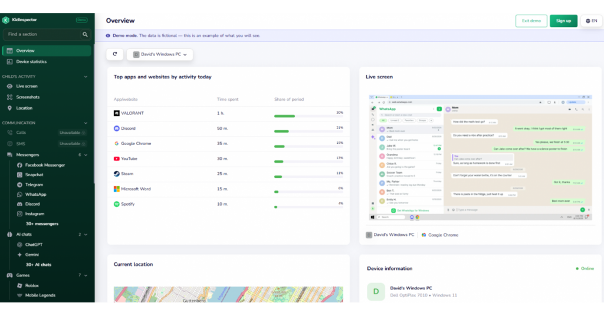Click the Instagram sidebar icon
The image size is (604, 316).
coord(19,213)
